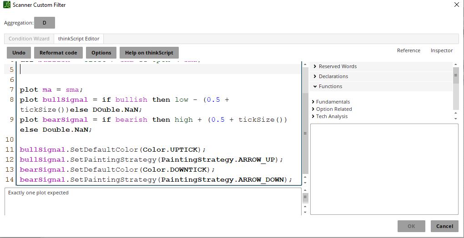This screenshot has width=464, height=238.
Task: Place cursor on empty line 5 of code
Action: click(160, 69)
